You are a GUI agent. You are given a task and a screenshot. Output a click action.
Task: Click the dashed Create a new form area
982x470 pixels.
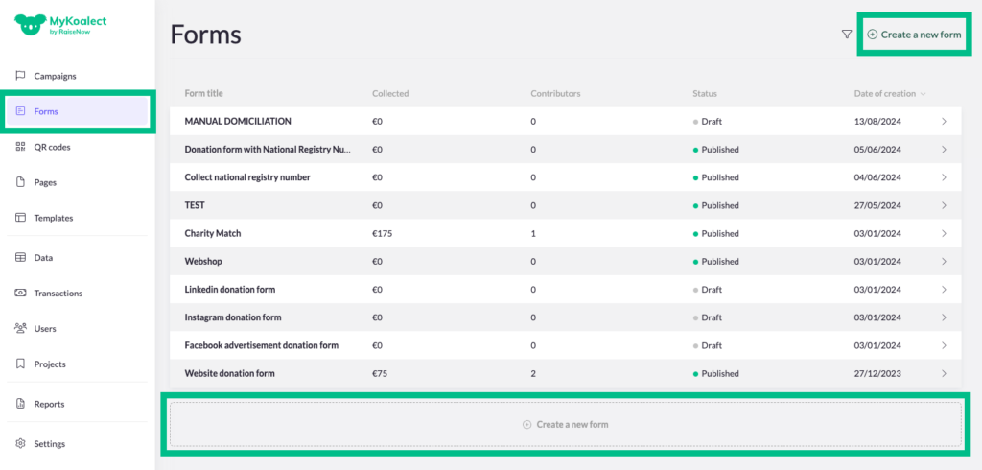coord(565,424)
